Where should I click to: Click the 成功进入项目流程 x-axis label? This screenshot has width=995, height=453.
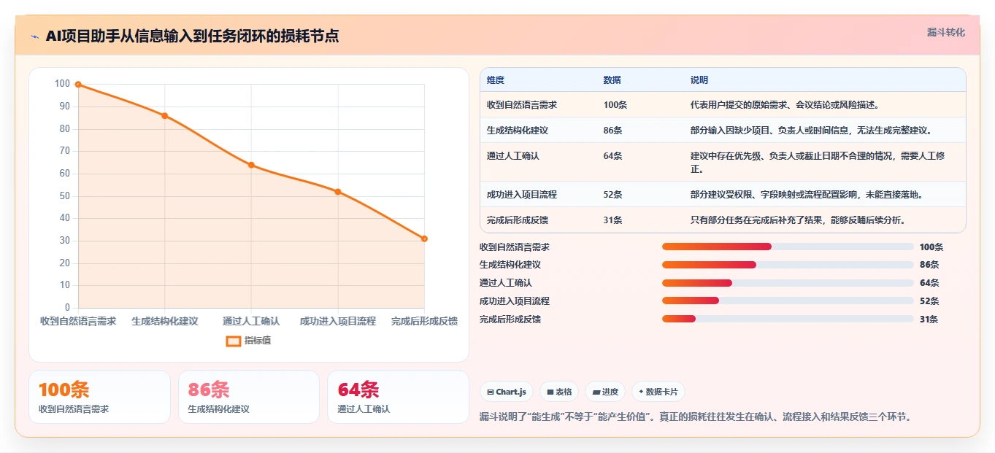337,321
